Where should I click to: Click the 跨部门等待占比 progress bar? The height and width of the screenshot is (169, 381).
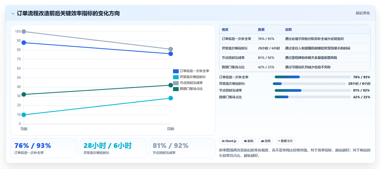tap(313, 97)
